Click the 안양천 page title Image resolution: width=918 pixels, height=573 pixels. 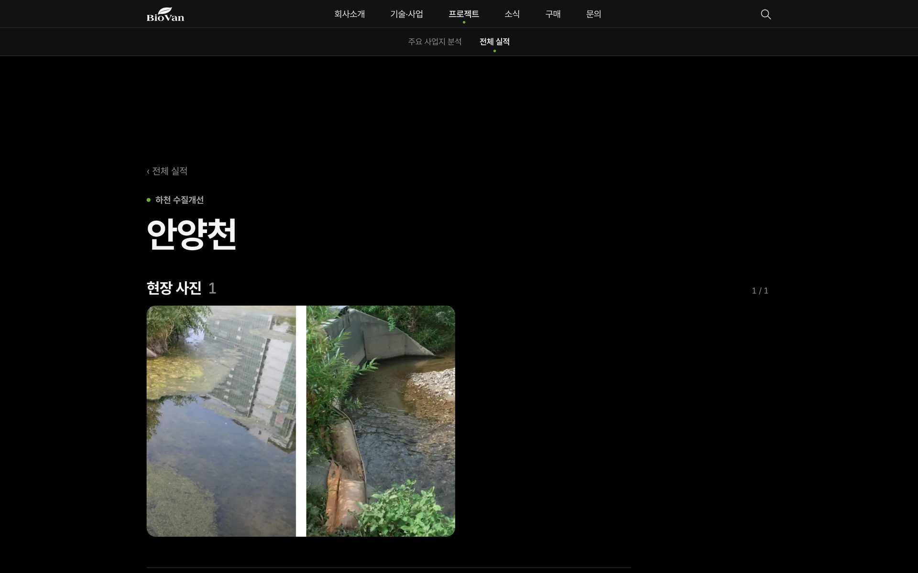(x=191, y=234)
